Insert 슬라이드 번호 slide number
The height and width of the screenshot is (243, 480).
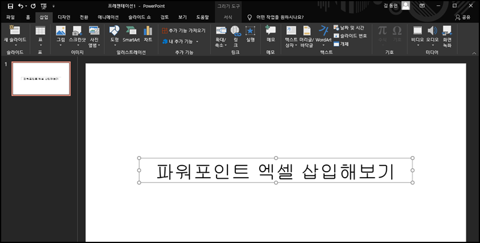click(350, 36)
